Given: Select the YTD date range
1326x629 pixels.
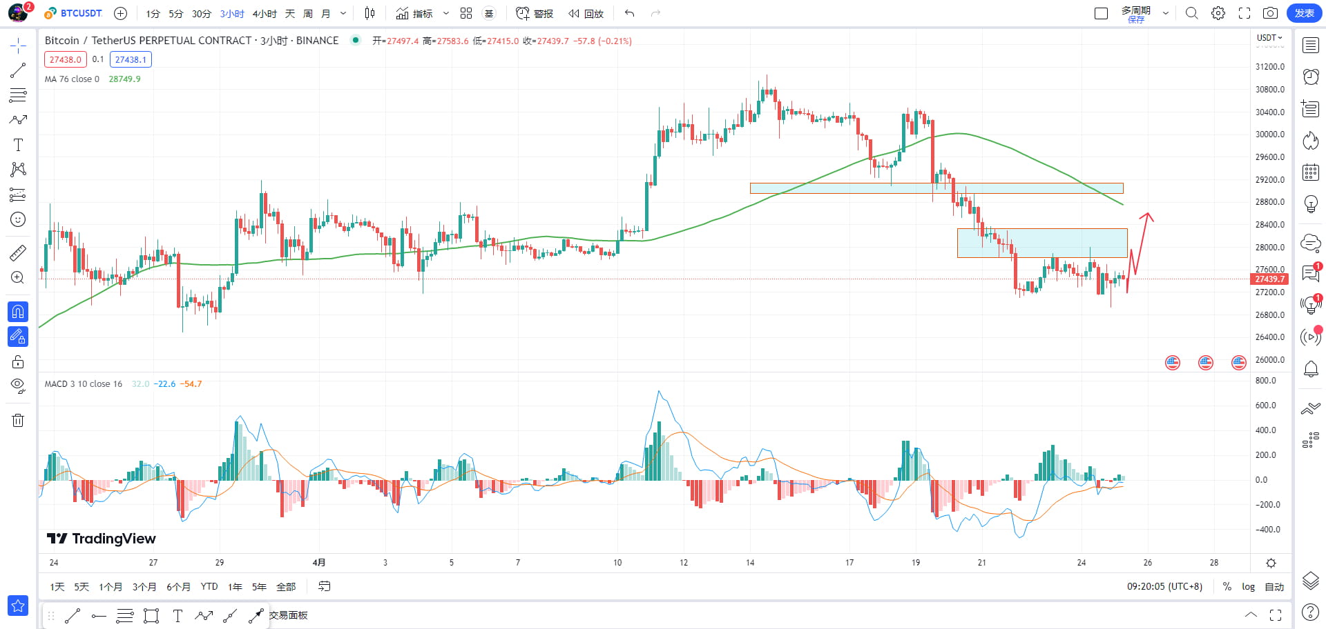Looking at the screenshot, I should 209,587.
